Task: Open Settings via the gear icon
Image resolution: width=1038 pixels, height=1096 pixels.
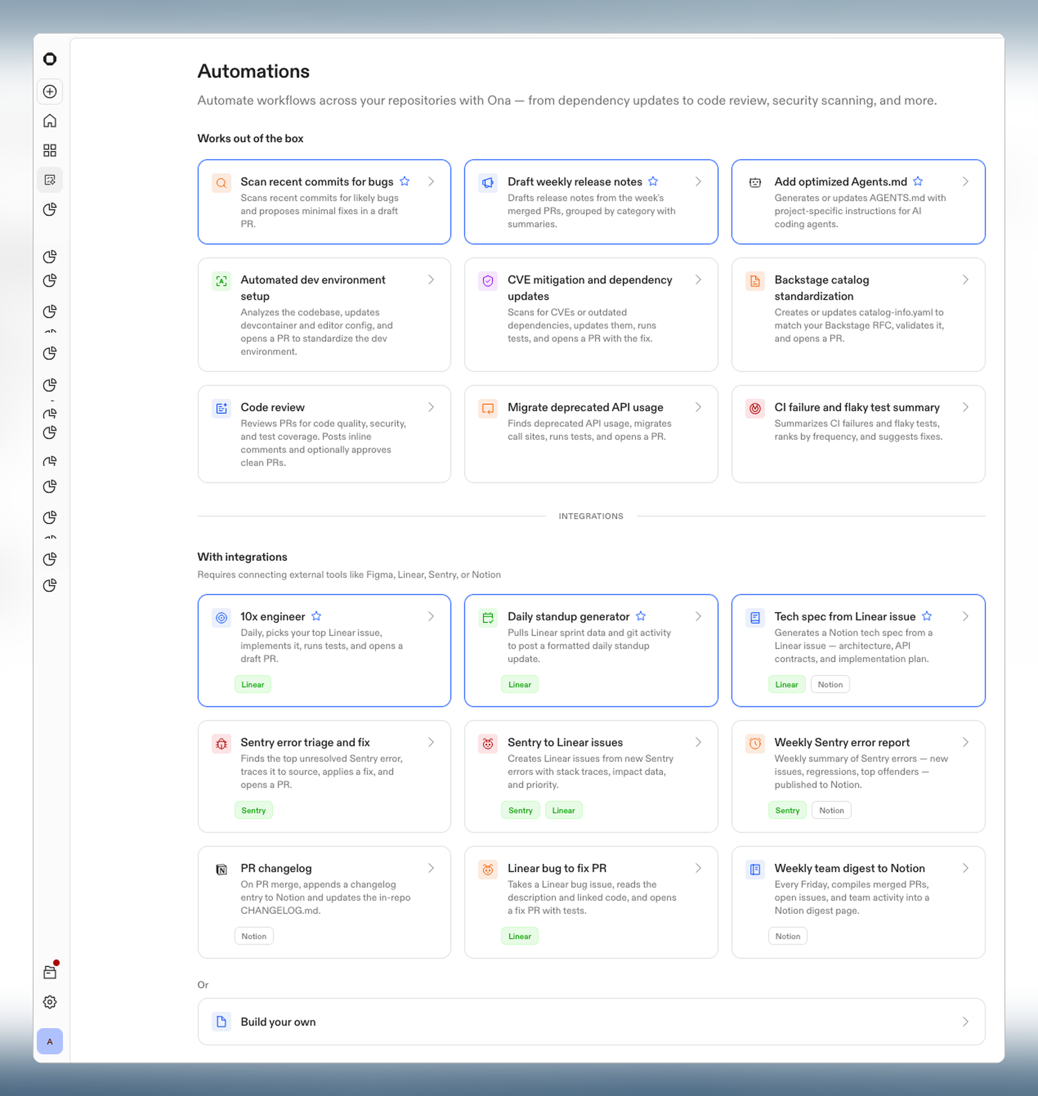Action: click(x=50, y=1001)
